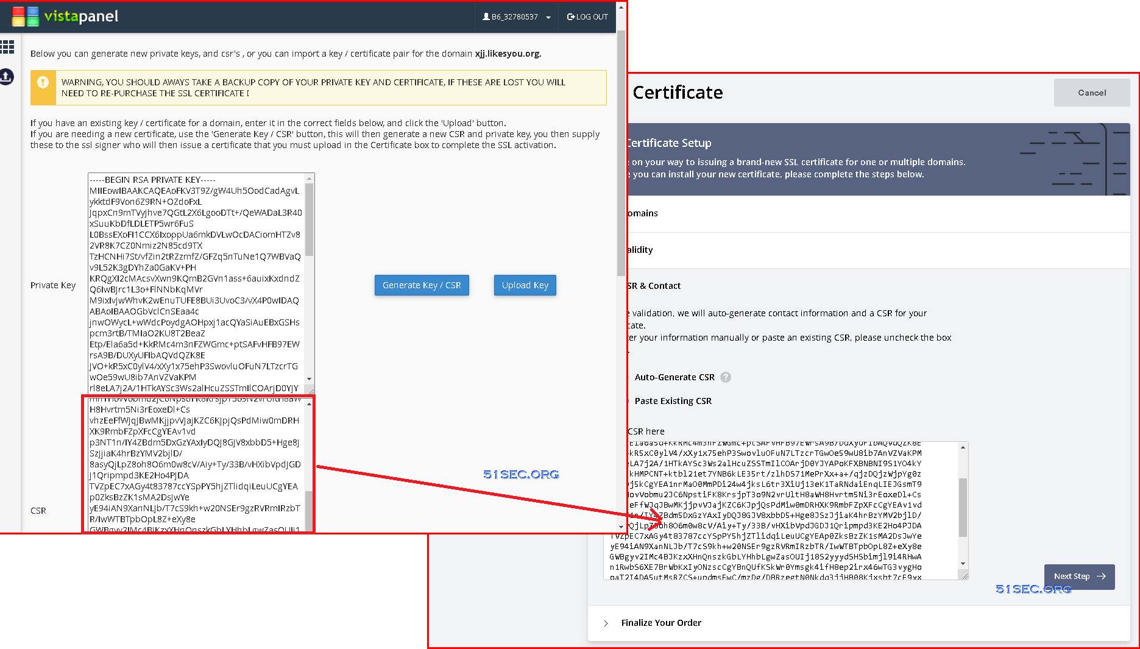Expand the Finalize Your Order section
The height and width of the screenshot is (649, 1140).
click(606, 623)
